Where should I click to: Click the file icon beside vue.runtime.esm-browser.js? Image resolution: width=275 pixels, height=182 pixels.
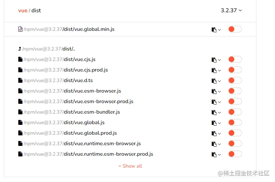click(20, 143)
